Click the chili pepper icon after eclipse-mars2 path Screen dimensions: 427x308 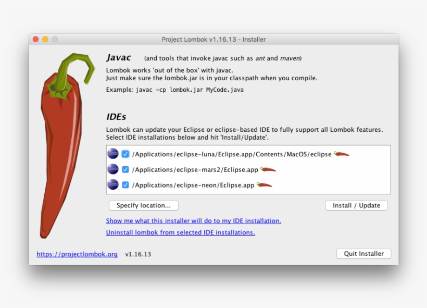[x=268, y=169]
